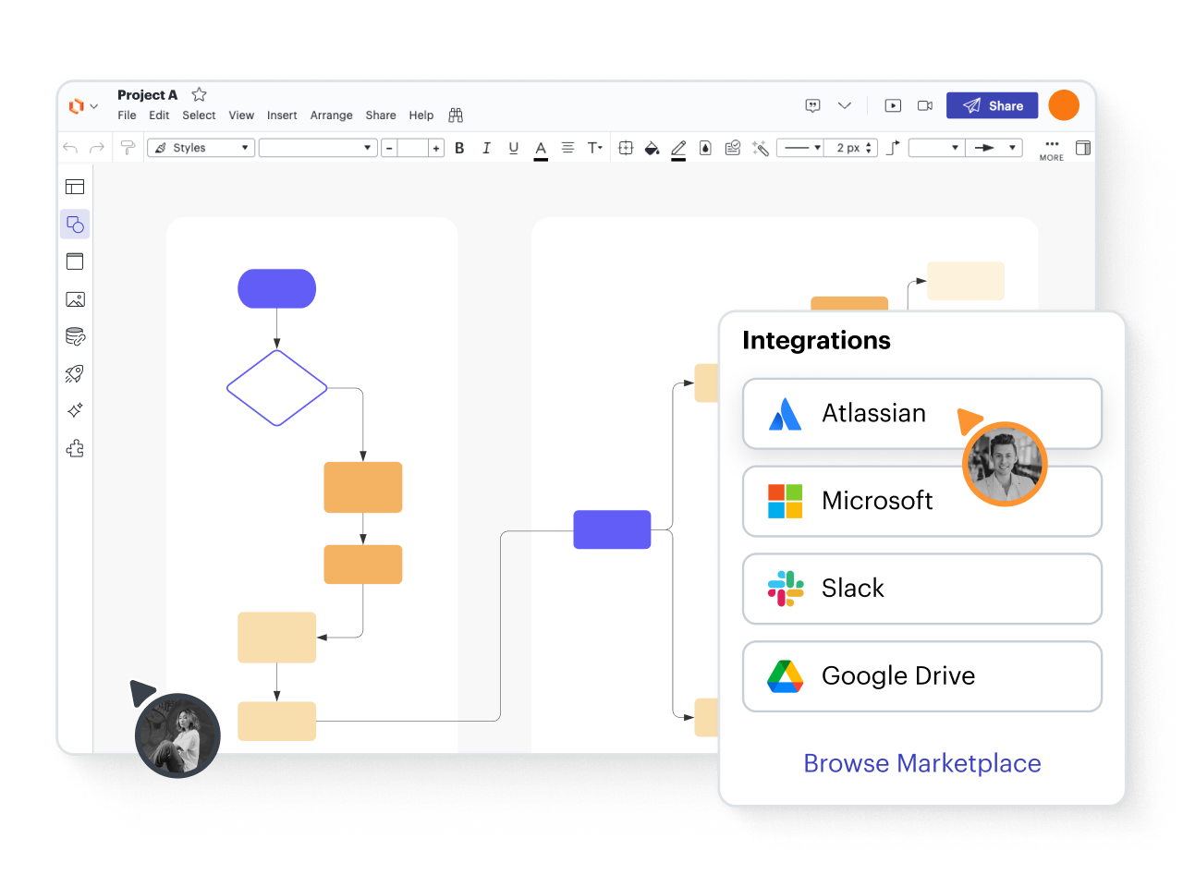Open the arrow end style dropdown

[x=994, y=148]
